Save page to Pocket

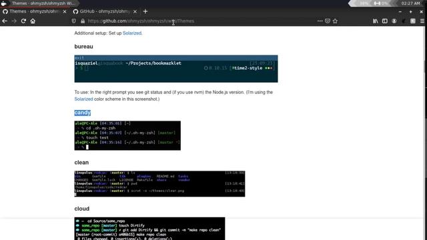click(328, 21)
